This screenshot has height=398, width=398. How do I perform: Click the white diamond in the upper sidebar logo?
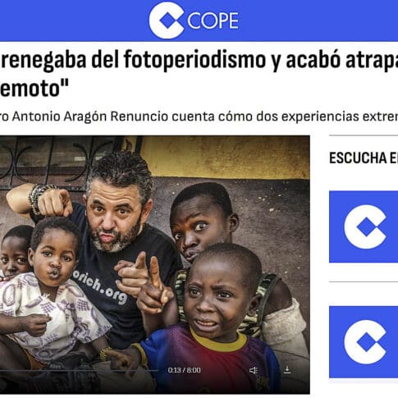tap(367, 226)
